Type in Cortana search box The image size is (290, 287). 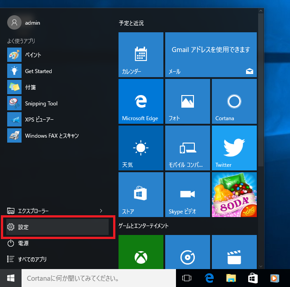click(99, 278)
